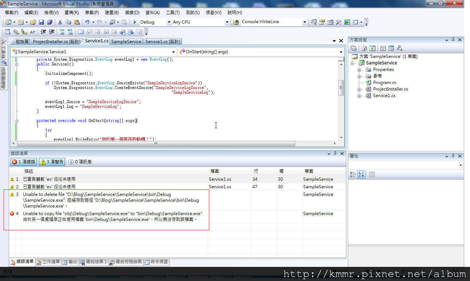
Task: Open the Object Browser from the toolbar
Action: tap(330, 22)
